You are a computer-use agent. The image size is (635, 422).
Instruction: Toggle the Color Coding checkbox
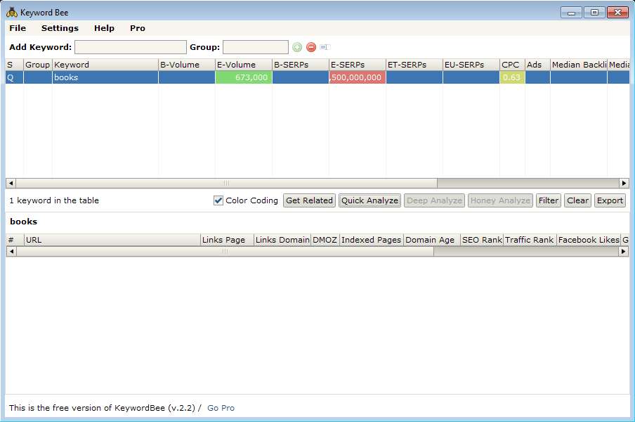[218, 200]
